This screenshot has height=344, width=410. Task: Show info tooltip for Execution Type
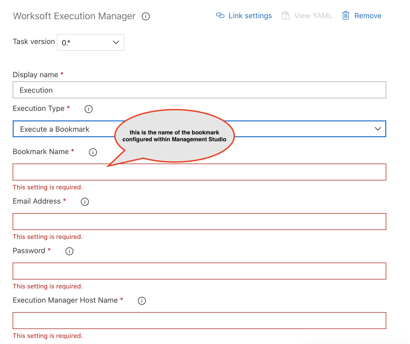[x=89, y=109]
